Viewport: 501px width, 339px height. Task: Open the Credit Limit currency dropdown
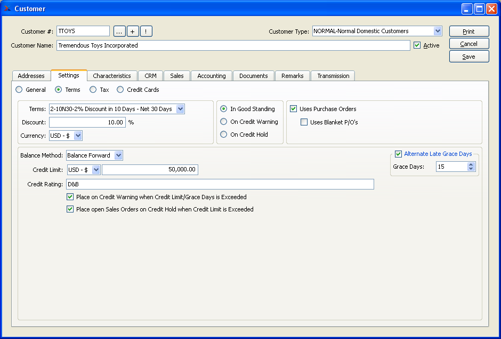[x=96, y=170]
